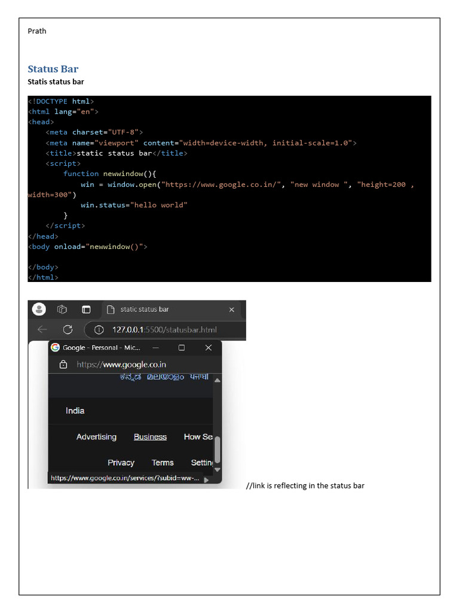Click the win.status="hello world" code line
459x613 pixels.
coord(134,205)
